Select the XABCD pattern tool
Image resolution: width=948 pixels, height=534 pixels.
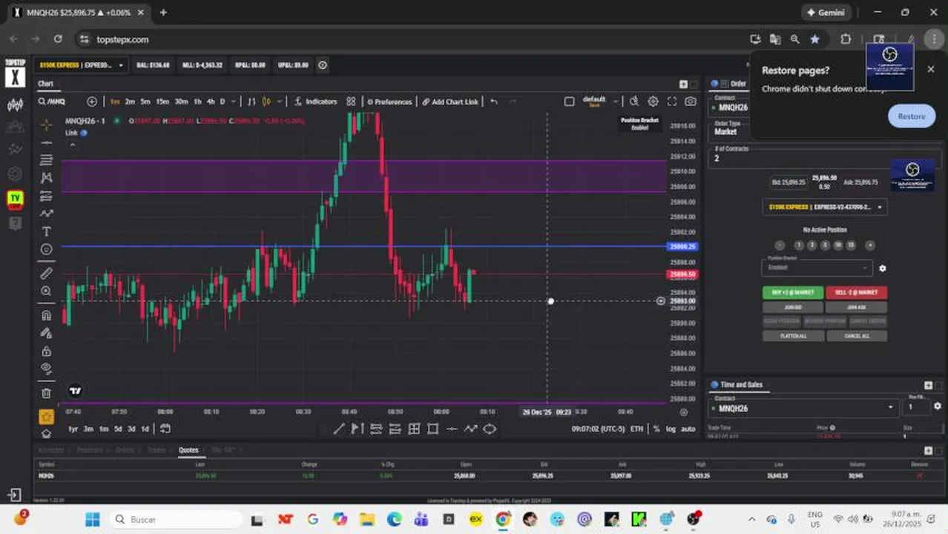[46, 178]
